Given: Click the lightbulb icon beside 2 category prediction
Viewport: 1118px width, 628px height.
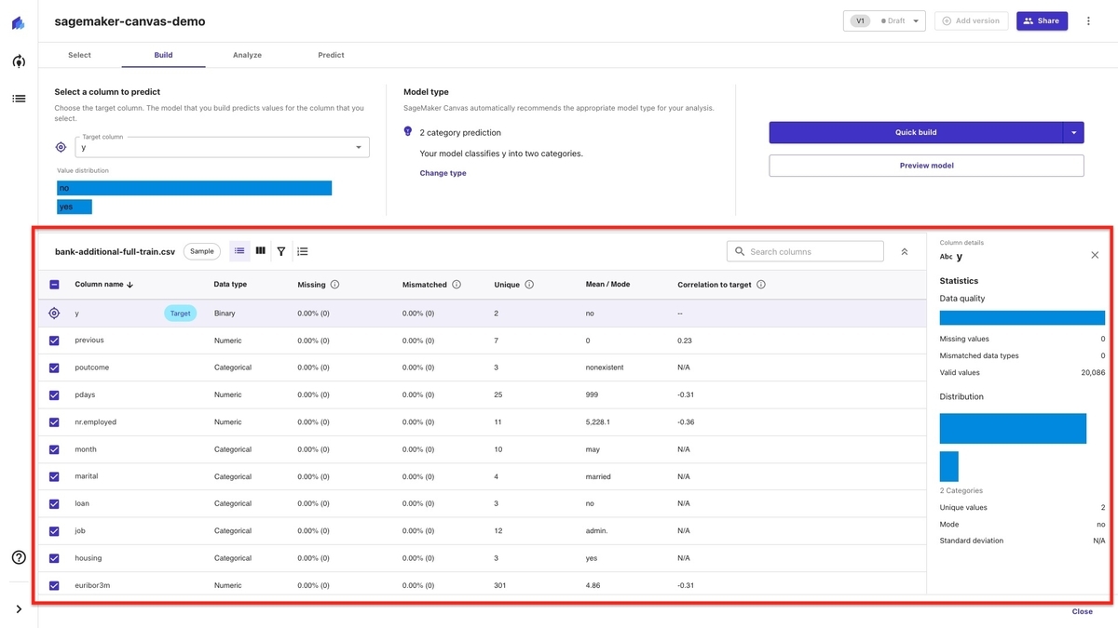Looking at the screenshot, I should tap(408, 132).
